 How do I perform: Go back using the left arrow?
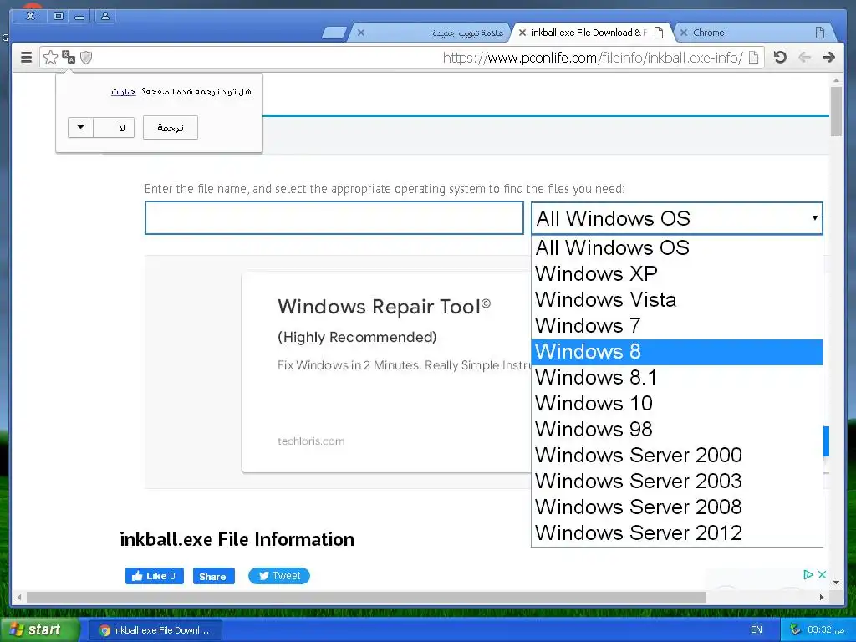[804, 58]
